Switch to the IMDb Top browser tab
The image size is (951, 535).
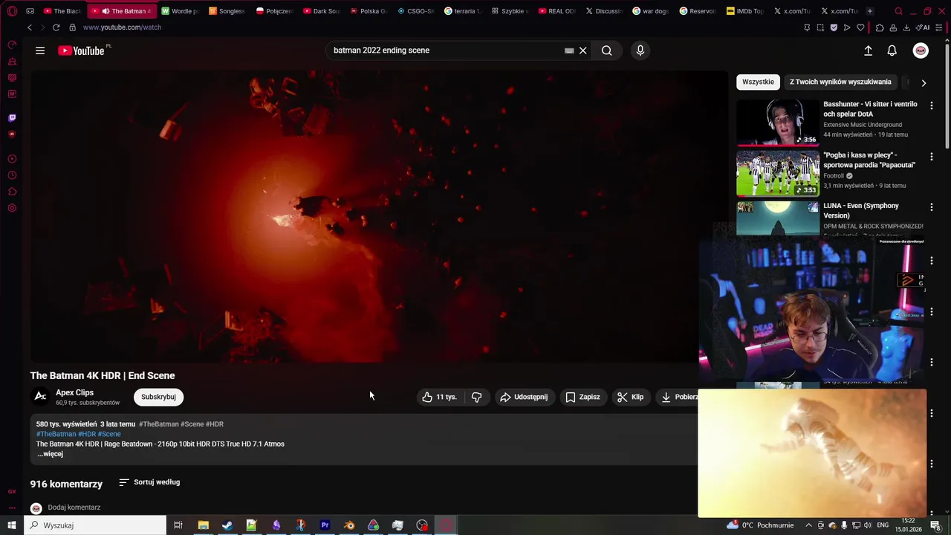tap(745, 11)
